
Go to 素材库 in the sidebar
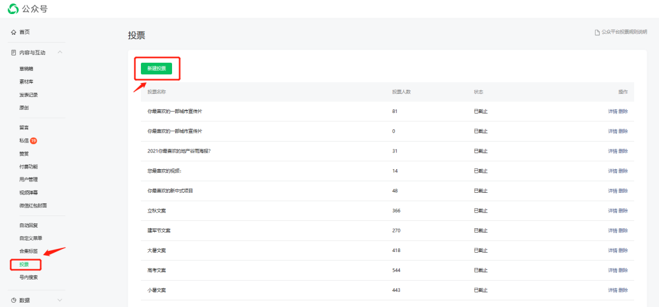(26, 82)
